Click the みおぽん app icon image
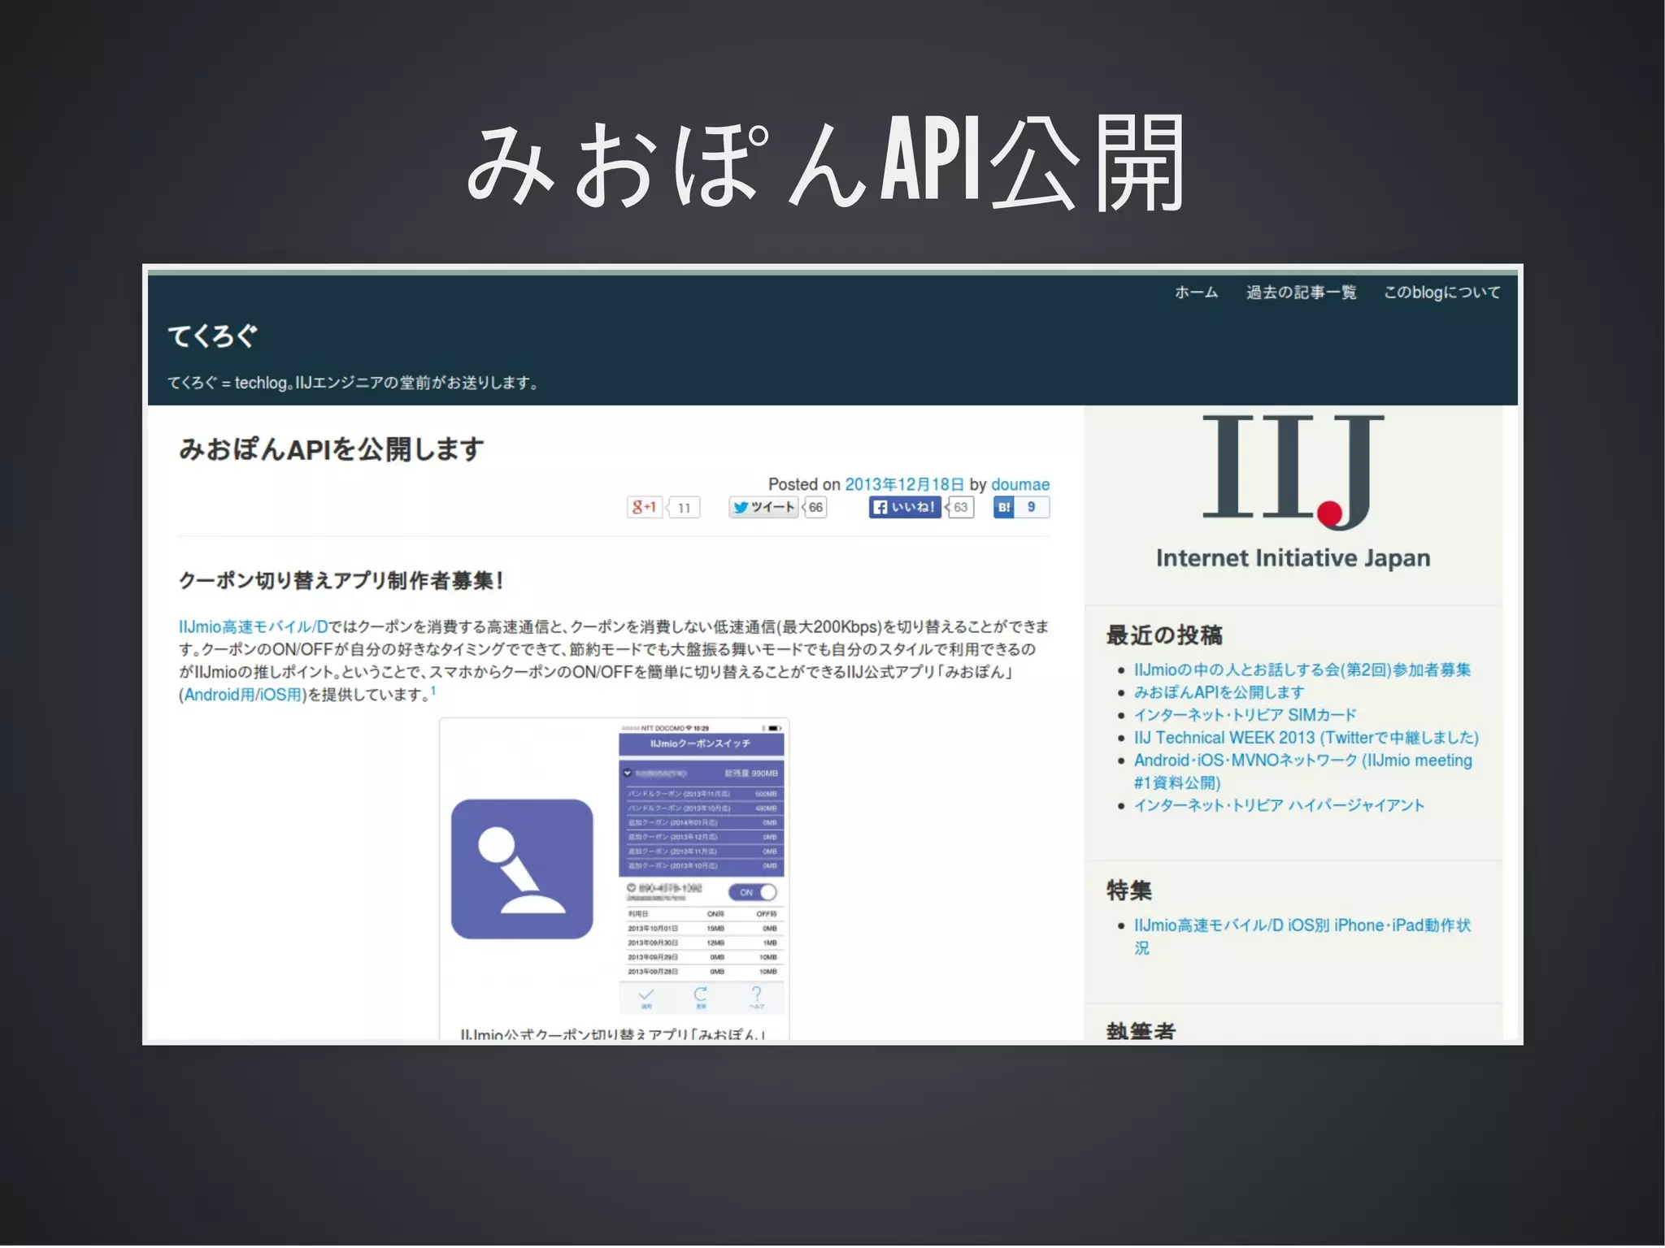This screenshot has height=1248, width=1665. 522,869
